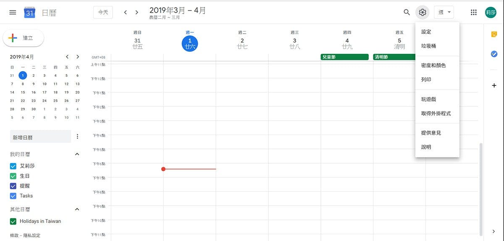Toggle the 提醒 calendar checkbox
Screen dimensions: 504x241
(13, 186)
